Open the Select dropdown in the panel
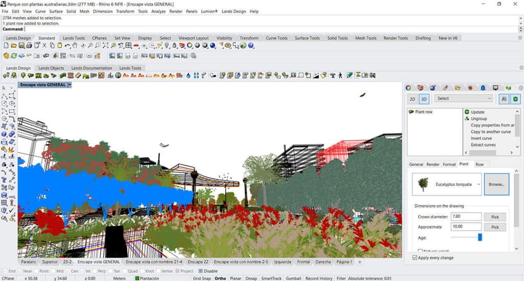524x281 pixels. (x=463, y=98)
